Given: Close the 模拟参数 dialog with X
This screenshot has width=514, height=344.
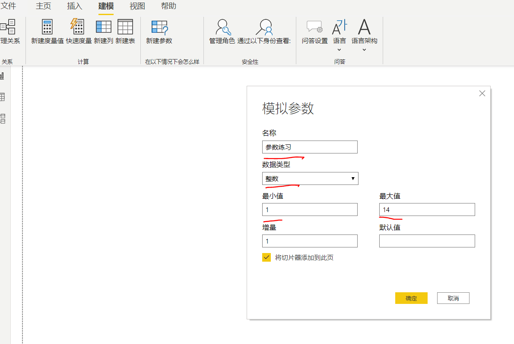Looking at the screenshot, I should point(482,94).
